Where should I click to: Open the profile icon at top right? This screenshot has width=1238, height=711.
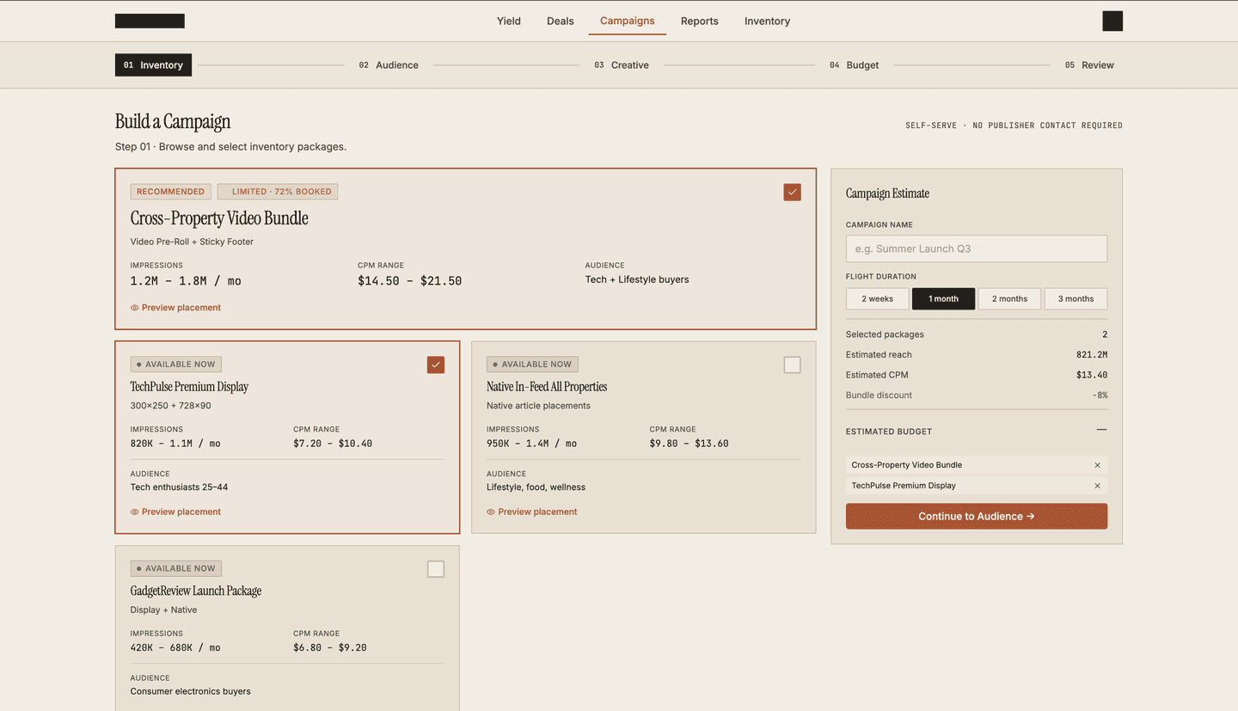1112,21
